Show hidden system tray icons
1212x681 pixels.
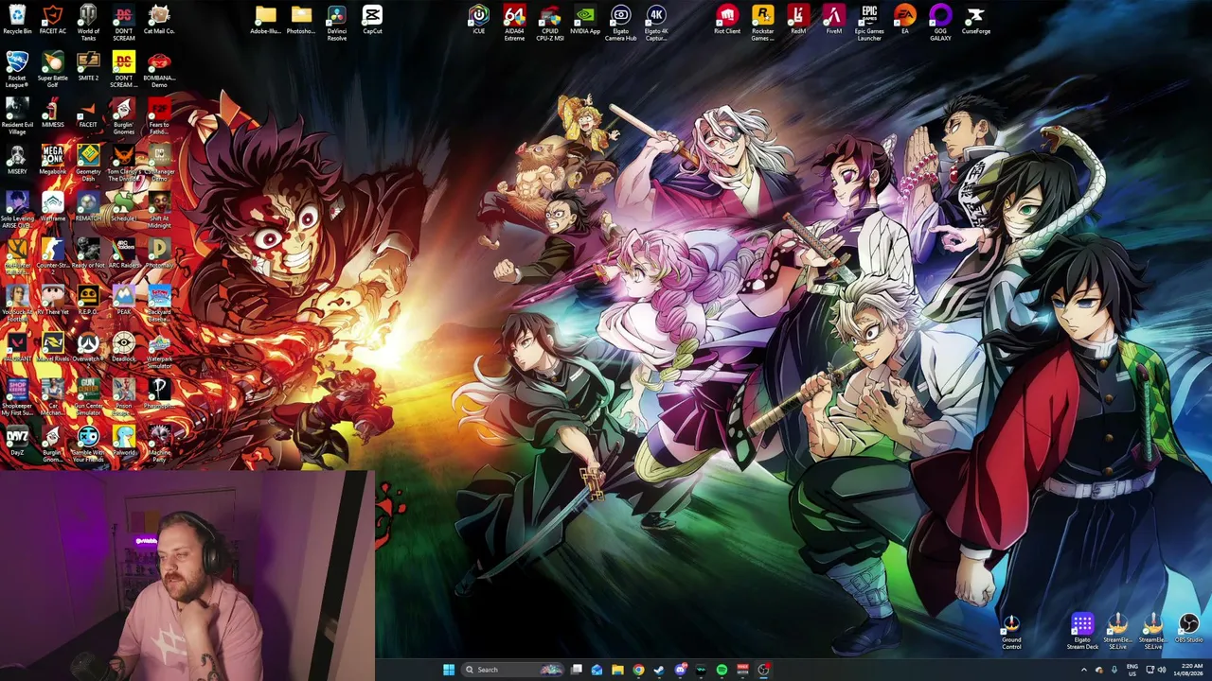click(1083, 670)
